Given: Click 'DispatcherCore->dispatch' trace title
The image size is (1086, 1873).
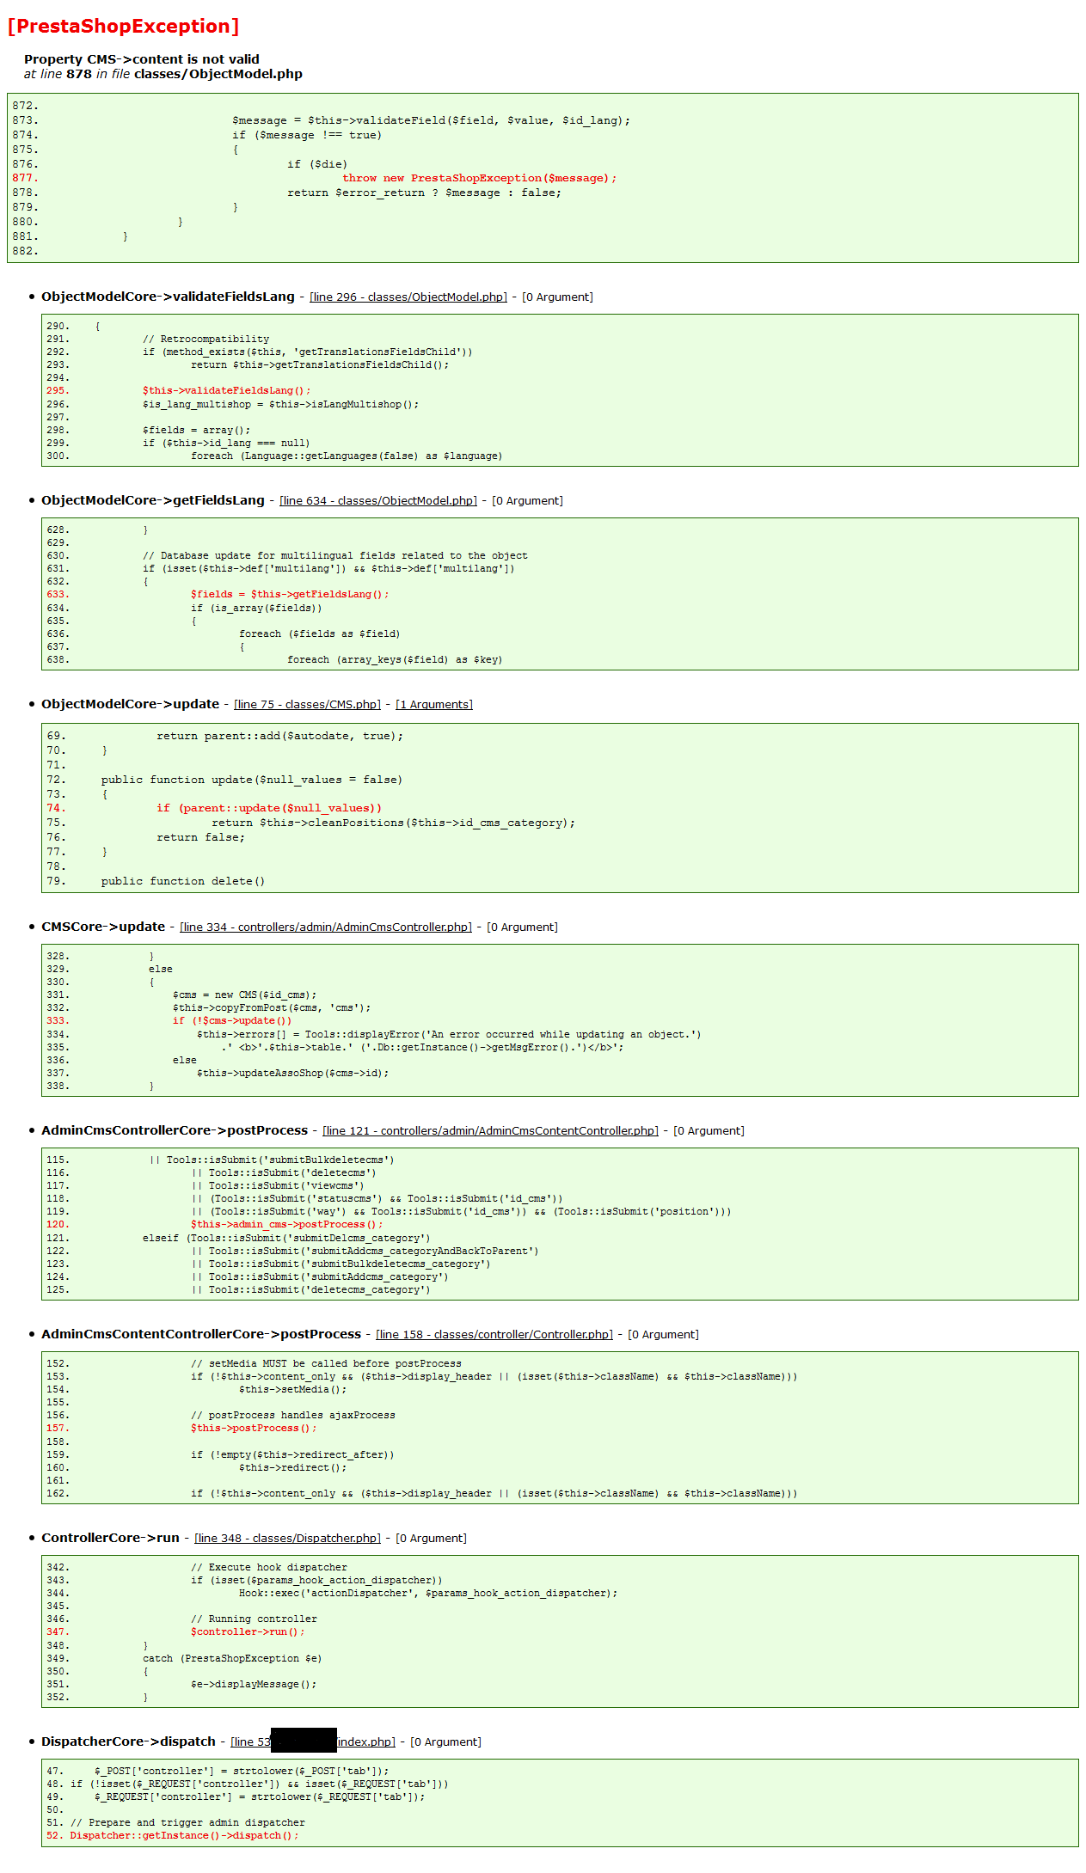Looking at the screenshot, I should pyautogui.click(x=128, y=1741).
